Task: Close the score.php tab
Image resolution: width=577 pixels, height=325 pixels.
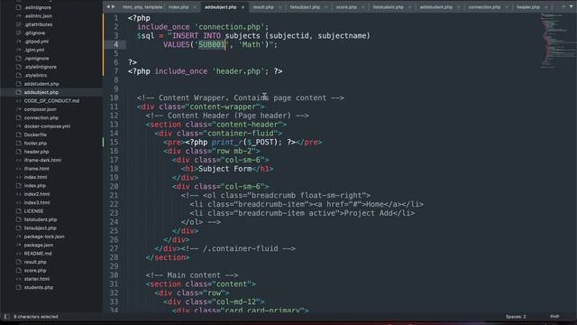Action: (x=362, y=7)
